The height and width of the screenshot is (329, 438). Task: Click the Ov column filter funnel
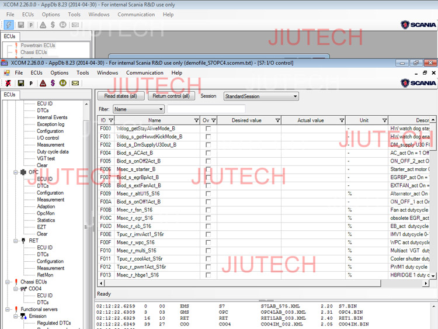(x=214, y=120)
